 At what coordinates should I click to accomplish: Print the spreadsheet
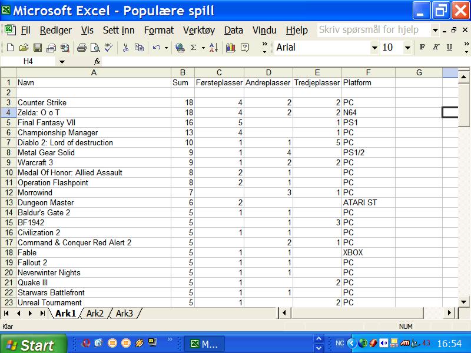[81, 48]
